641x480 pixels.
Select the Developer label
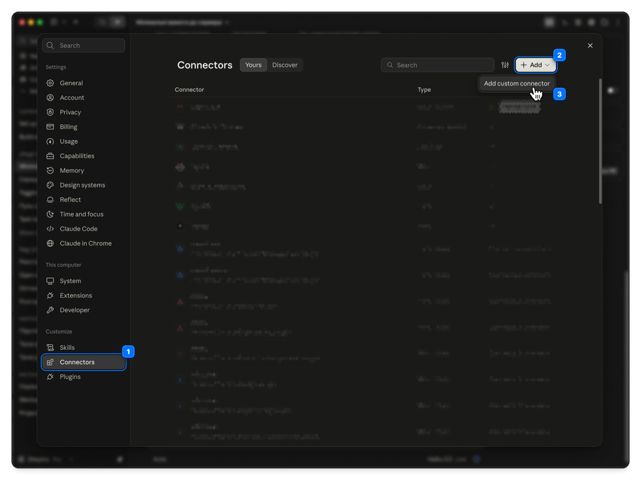pos(75,310)
